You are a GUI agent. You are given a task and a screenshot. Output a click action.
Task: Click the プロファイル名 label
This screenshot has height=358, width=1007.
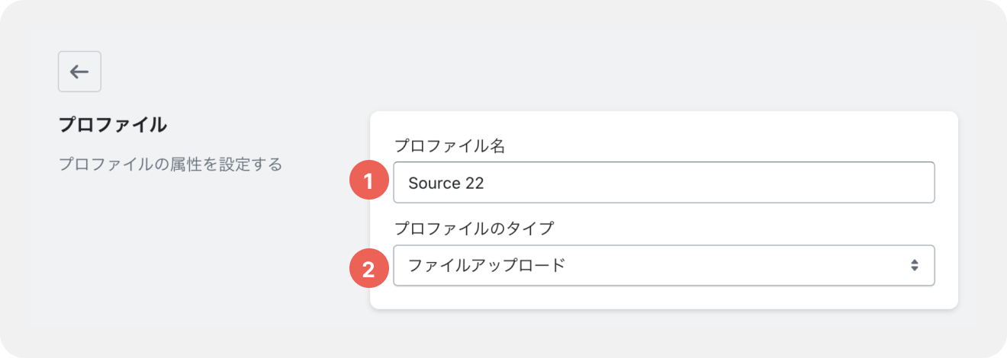click(449, 146)
